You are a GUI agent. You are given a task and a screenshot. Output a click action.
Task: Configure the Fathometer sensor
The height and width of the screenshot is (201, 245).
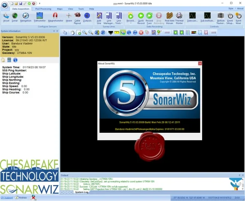coord(40,17)
